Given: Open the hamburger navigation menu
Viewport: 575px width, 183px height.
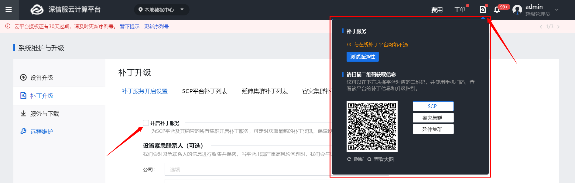Looking at the screenshot, I should tap(9, 10).
